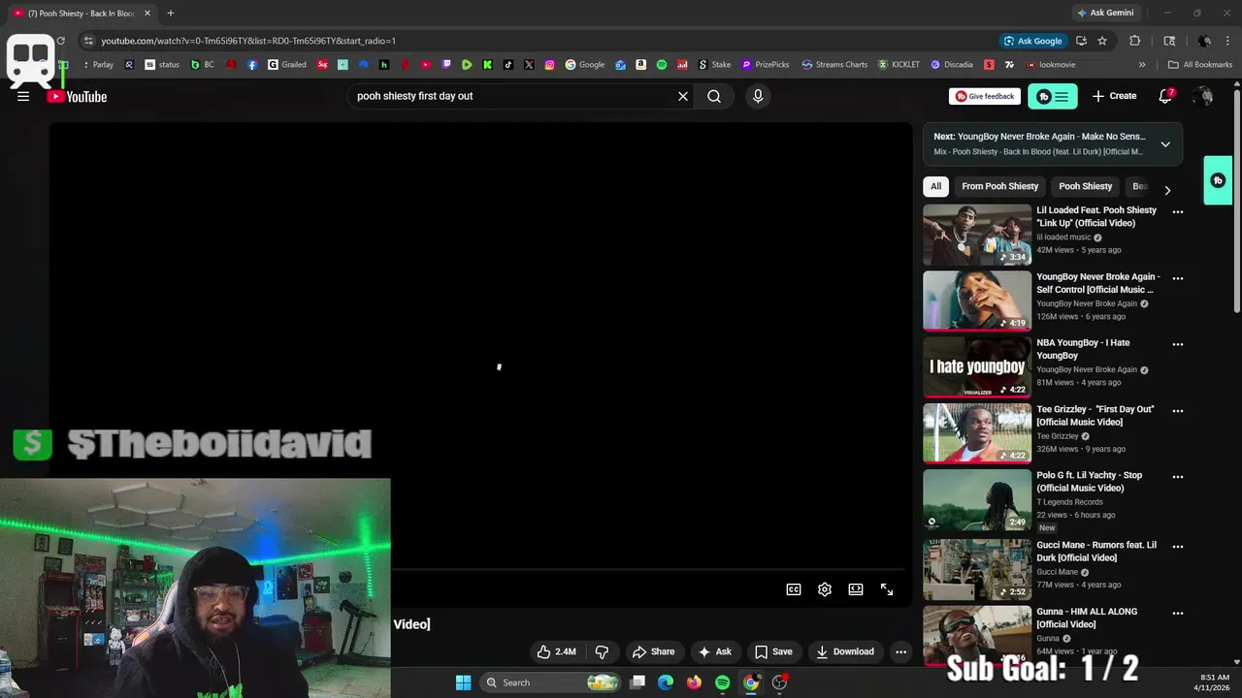This screenshot has width=1242, height=698.
Task: Bookmark this page with the star
Action: (x=1102, y=41)
